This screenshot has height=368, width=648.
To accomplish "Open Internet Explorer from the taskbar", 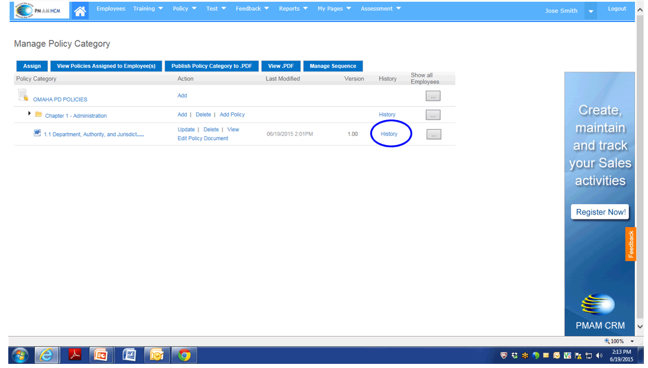I will (x=47, y=354).
